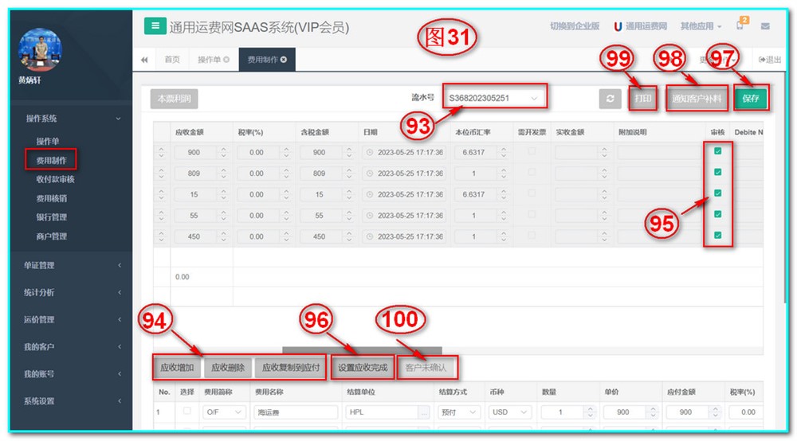Click the refresh icon beside 打印
This screenshot has height=441, width=797.
pyautogui.click(x=610, y=98)
